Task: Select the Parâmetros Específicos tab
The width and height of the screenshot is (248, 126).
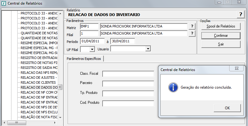Action: tap(84, 59)
